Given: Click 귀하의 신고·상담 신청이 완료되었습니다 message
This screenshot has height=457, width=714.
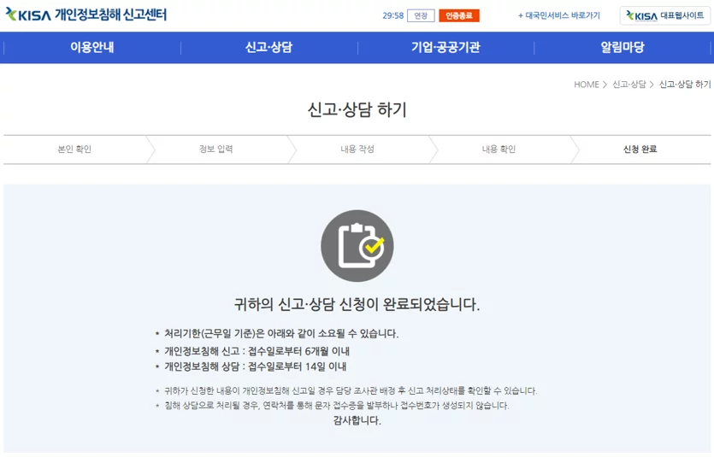Looking at the screenshot, I should (357, 304).
